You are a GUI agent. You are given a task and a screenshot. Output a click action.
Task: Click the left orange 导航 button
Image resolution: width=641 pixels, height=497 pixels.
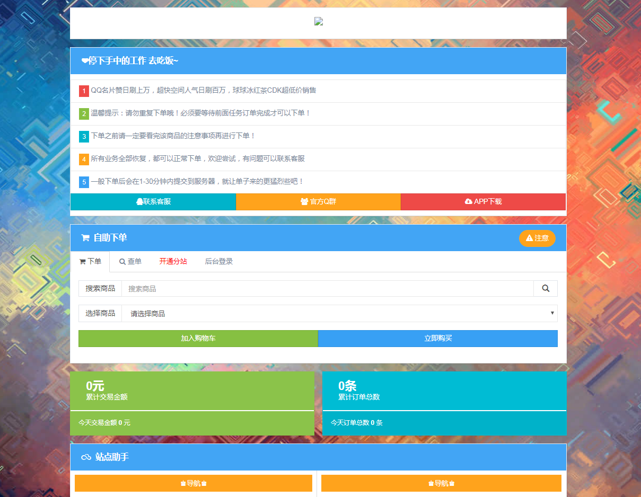[x=194, y=483]
